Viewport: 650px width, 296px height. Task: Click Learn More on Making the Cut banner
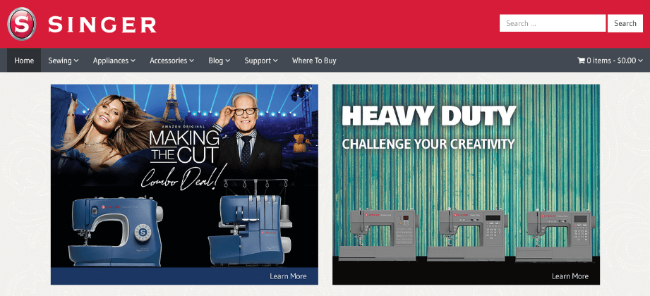(x=288, y=276)
